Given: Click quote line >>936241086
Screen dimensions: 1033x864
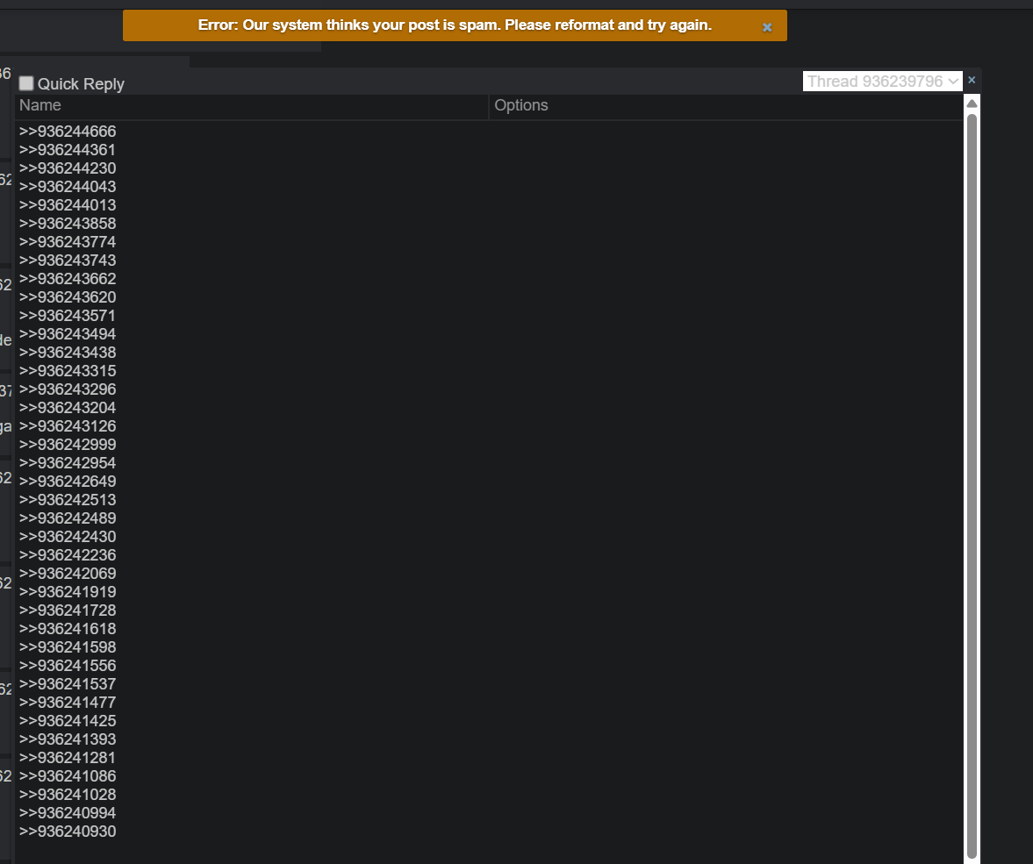Looking at the screenshot, I should 68,777.
